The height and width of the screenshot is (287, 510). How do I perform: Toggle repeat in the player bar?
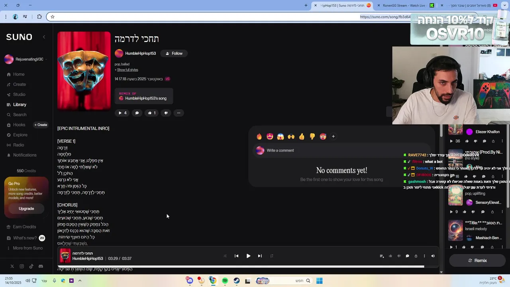(272, 256)
